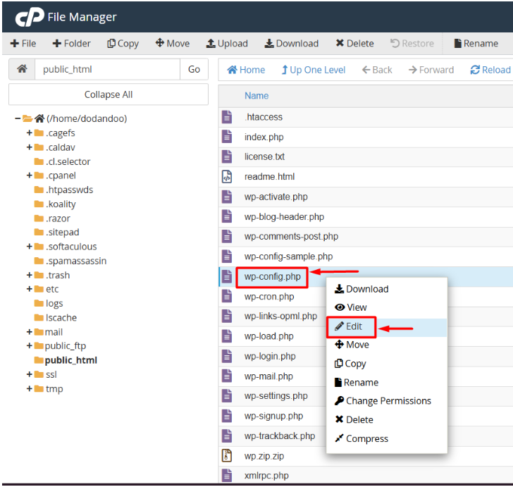The image size is (513, 487).
Task: Click the wp.zip.zip archive file icon
Action: pyautogui.click(x=227, y=455)
